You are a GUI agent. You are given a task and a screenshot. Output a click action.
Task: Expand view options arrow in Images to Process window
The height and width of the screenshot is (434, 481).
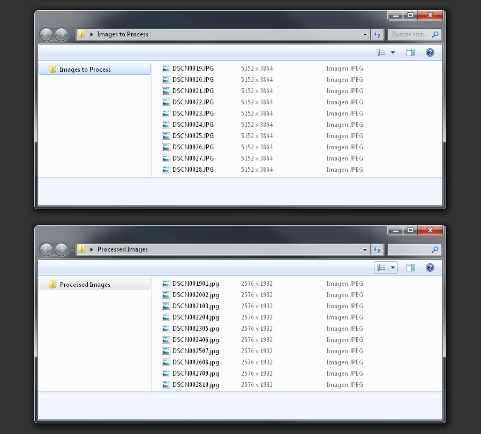coord(393,52)
